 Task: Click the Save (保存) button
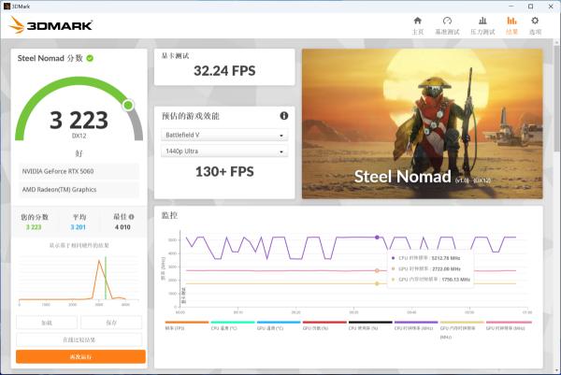pos(111,323)
